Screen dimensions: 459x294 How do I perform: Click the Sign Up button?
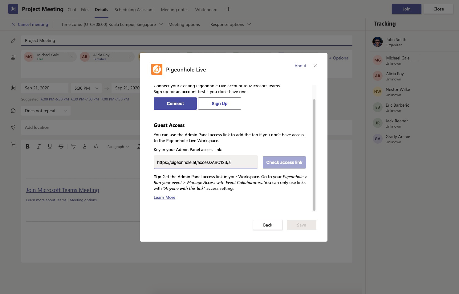tap(220, 104)
